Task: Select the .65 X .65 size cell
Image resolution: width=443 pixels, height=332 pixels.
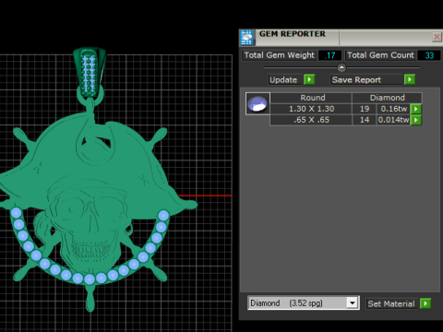Action: [311, 120]
